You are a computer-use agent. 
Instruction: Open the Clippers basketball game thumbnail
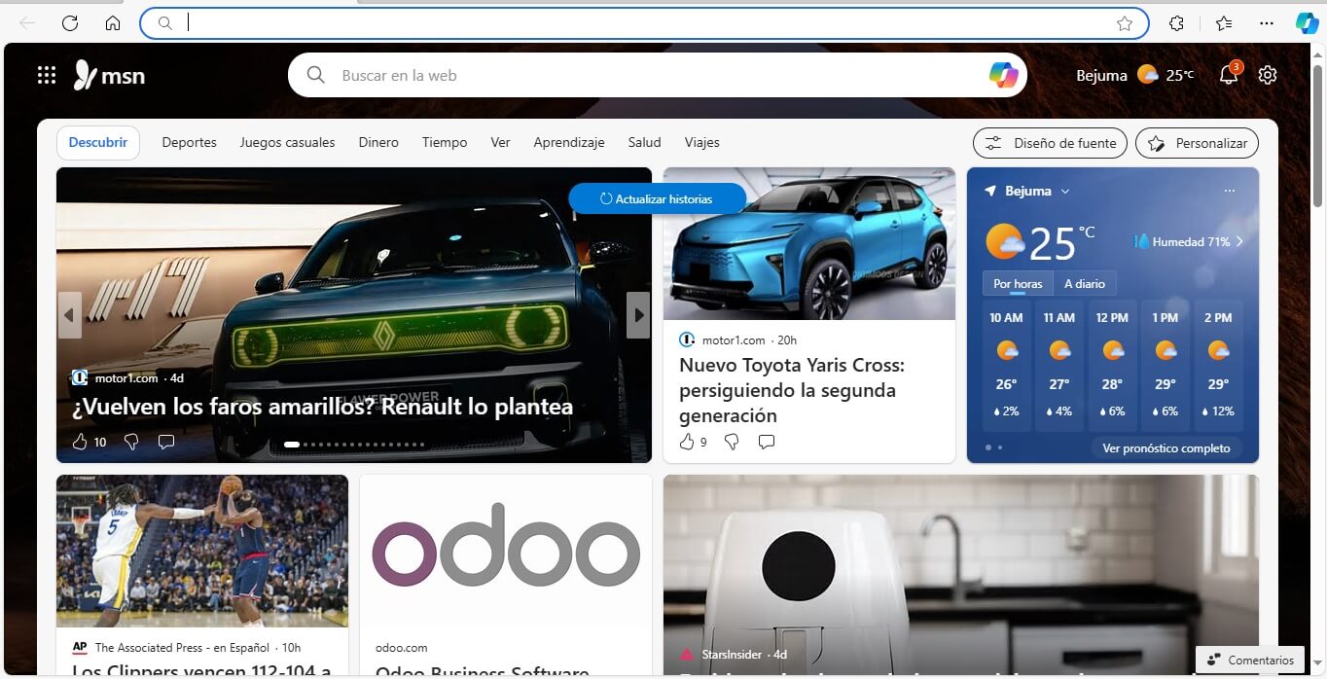coord(202,551)
